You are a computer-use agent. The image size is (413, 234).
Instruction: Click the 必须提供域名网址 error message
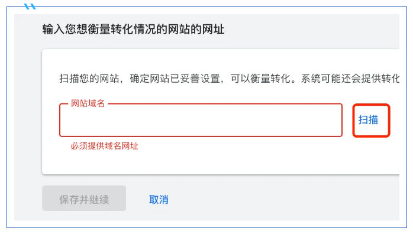pyautogui.click(x=104, y=145)
